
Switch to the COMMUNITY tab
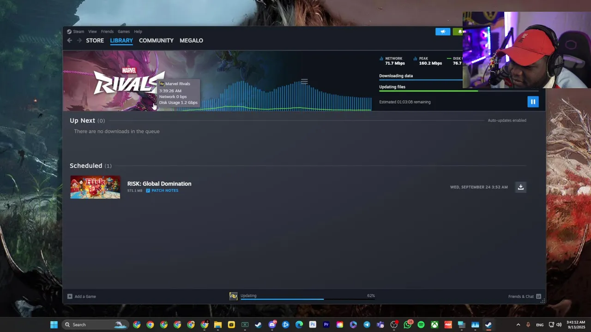click(x=156, y=41)
